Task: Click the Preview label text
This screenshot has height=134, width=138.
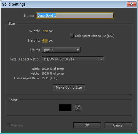Action: [17, 125]
